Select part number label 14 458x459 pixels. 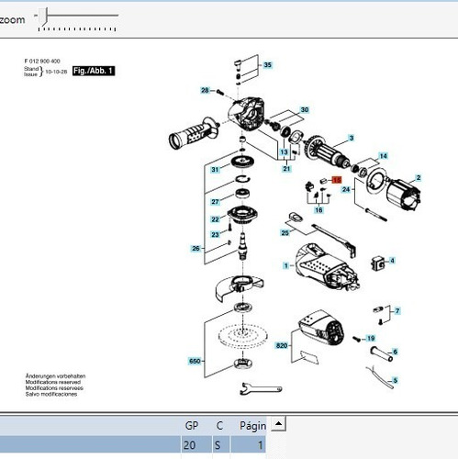coord(383,156)
